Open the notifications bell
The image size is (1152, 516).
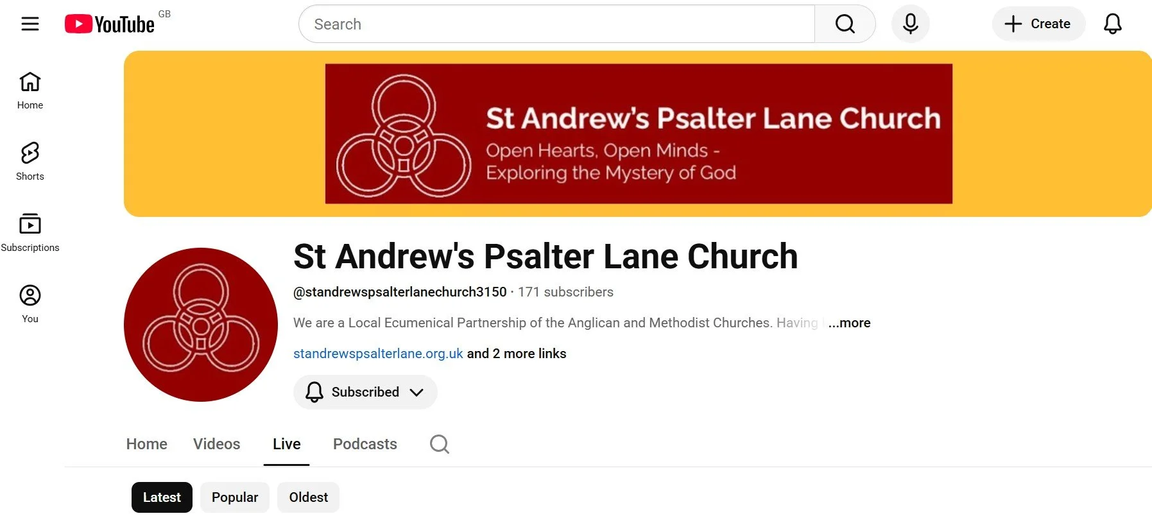1112,24
